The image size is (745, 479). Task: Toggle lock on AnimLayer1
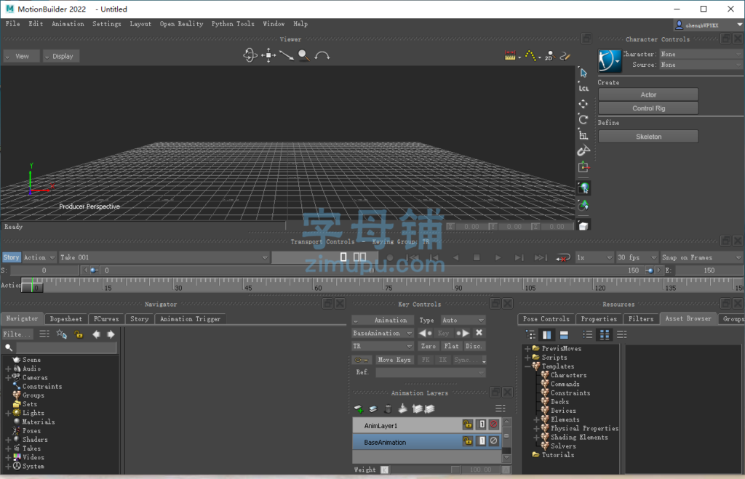468,425
